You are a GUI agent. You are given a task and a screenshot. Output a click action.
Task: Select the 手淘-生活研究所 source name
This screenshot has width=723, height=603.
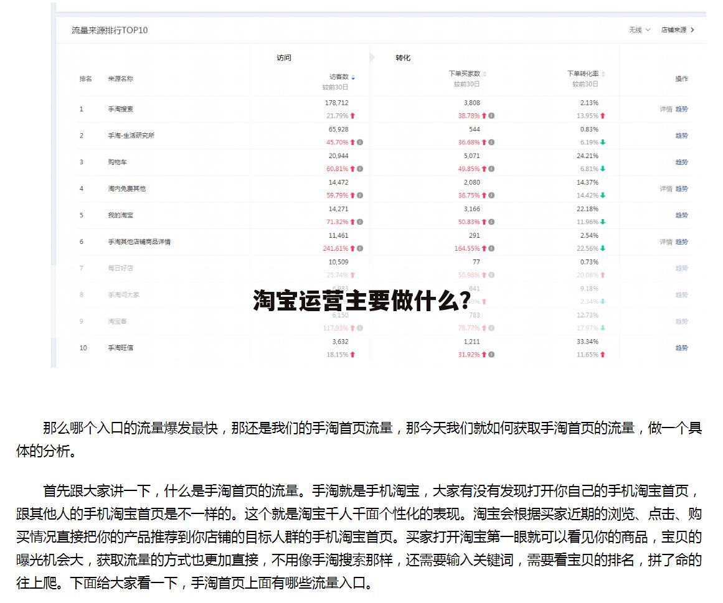131,136
